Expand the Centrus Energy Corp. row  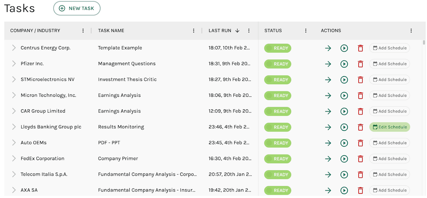point(14,48)
